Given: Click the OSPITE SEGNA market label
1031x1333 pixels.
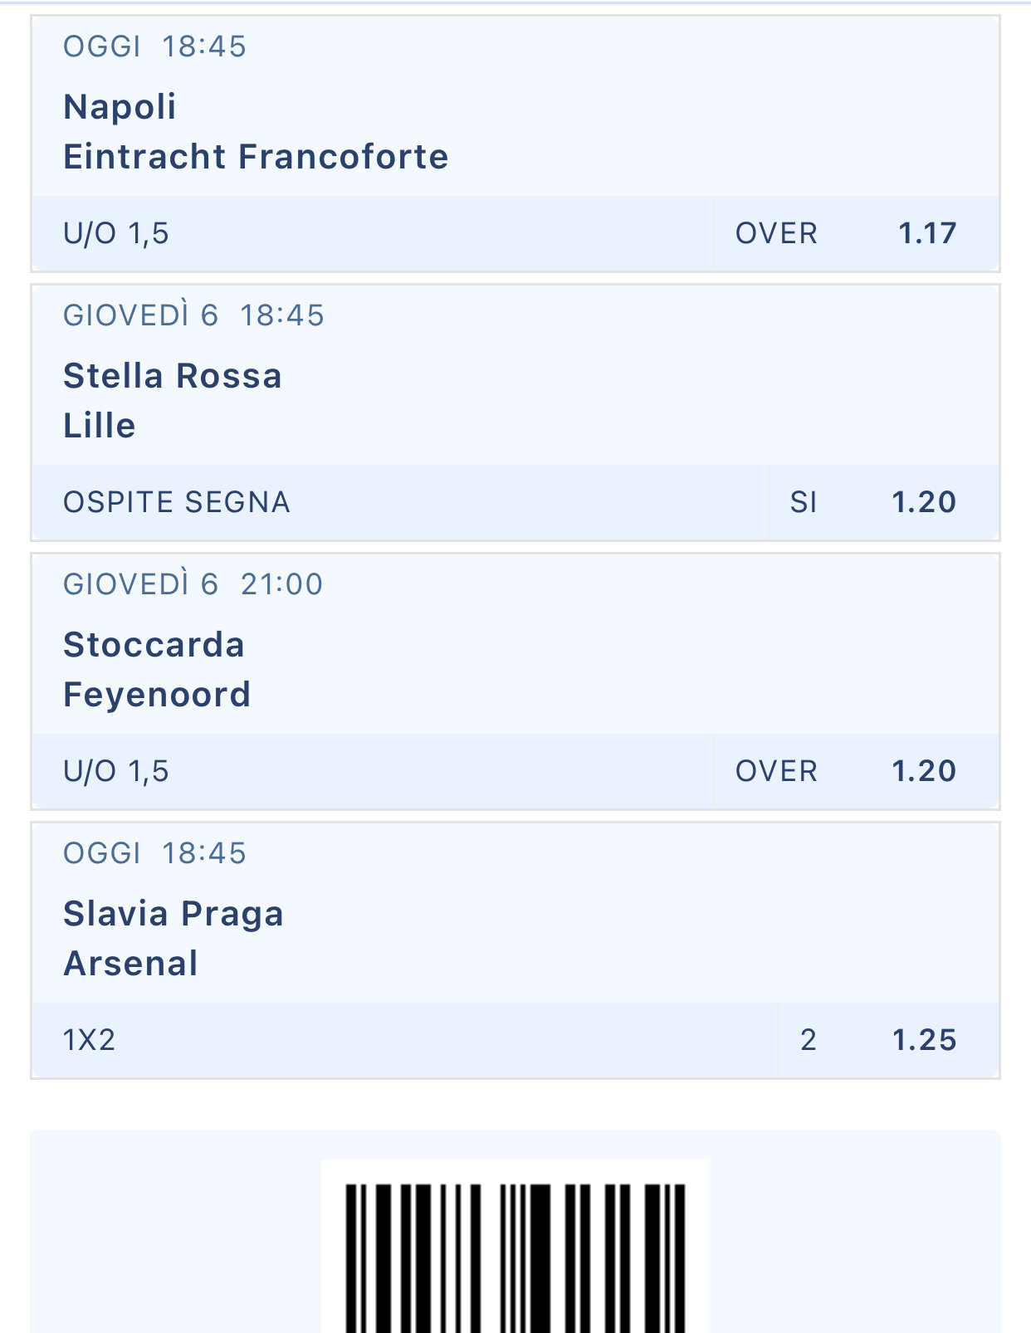Looking at the screenshot, I should point(176,502).
